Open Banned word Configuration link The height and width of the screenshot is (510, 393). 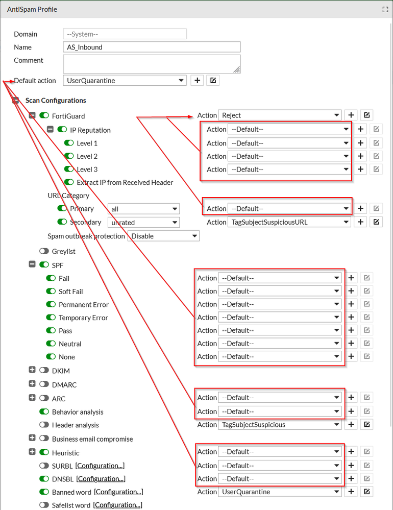coord(118,492)
